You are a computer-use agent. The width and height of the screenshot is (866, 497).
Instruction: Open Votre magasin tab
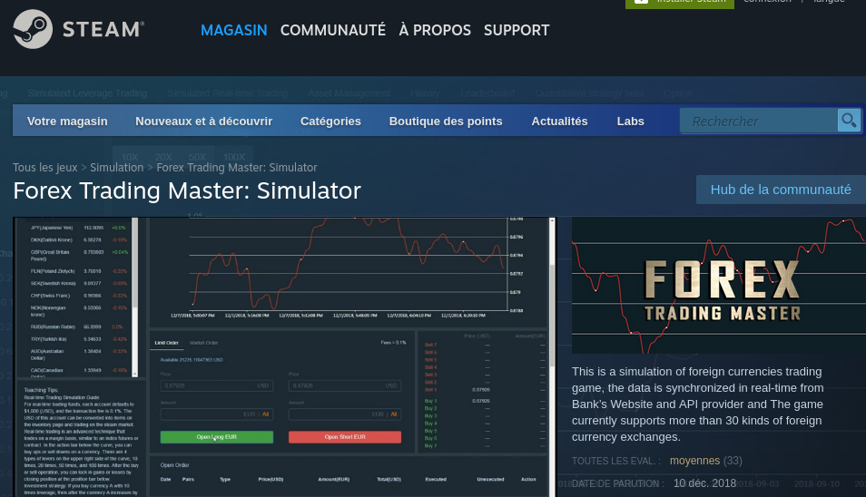tap(67, 121)
